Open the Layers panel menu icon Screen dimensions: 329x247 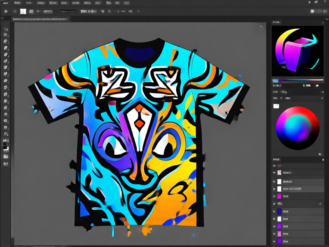323,160
